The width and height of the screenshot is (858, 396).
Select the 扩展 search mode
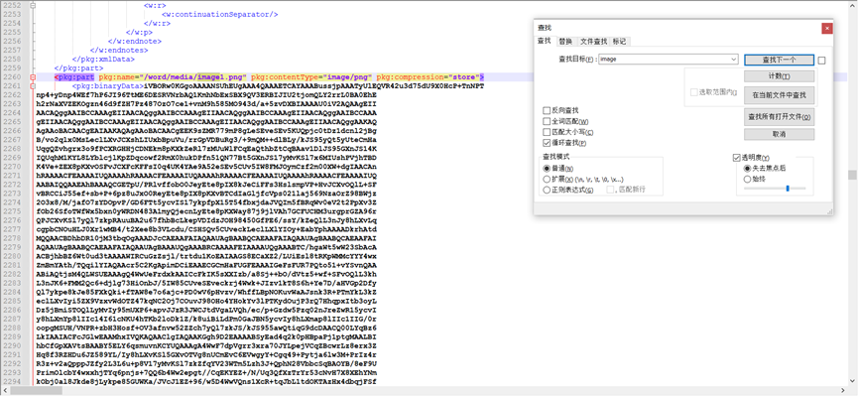point(547,179)
